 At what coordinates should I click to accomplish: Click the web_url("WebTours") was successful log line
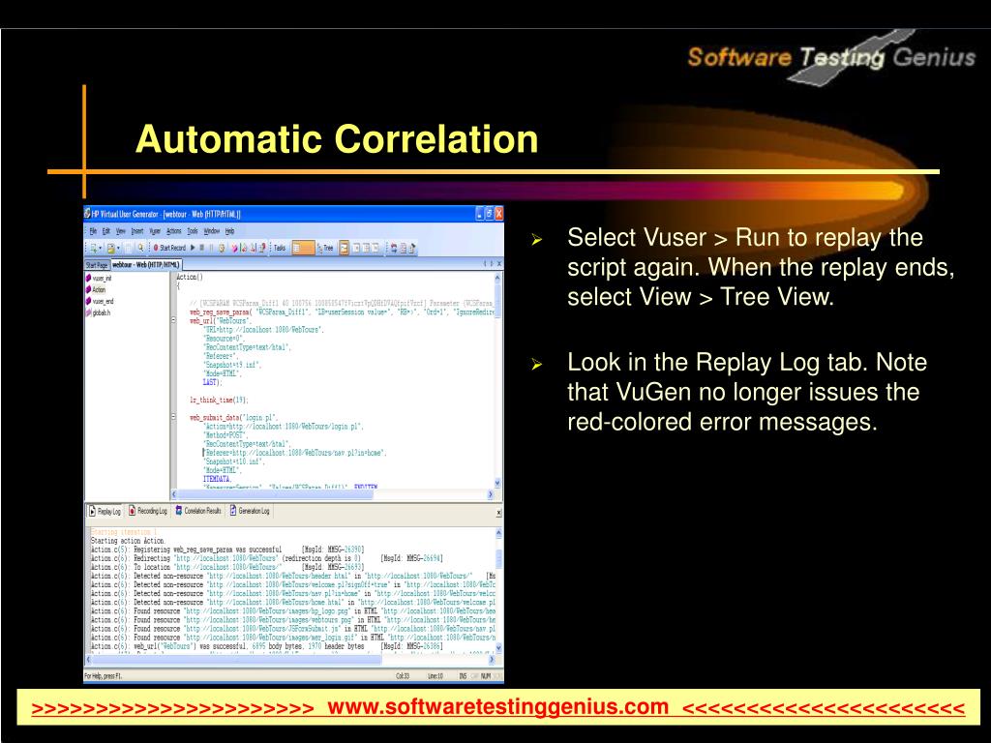[267, 646]
